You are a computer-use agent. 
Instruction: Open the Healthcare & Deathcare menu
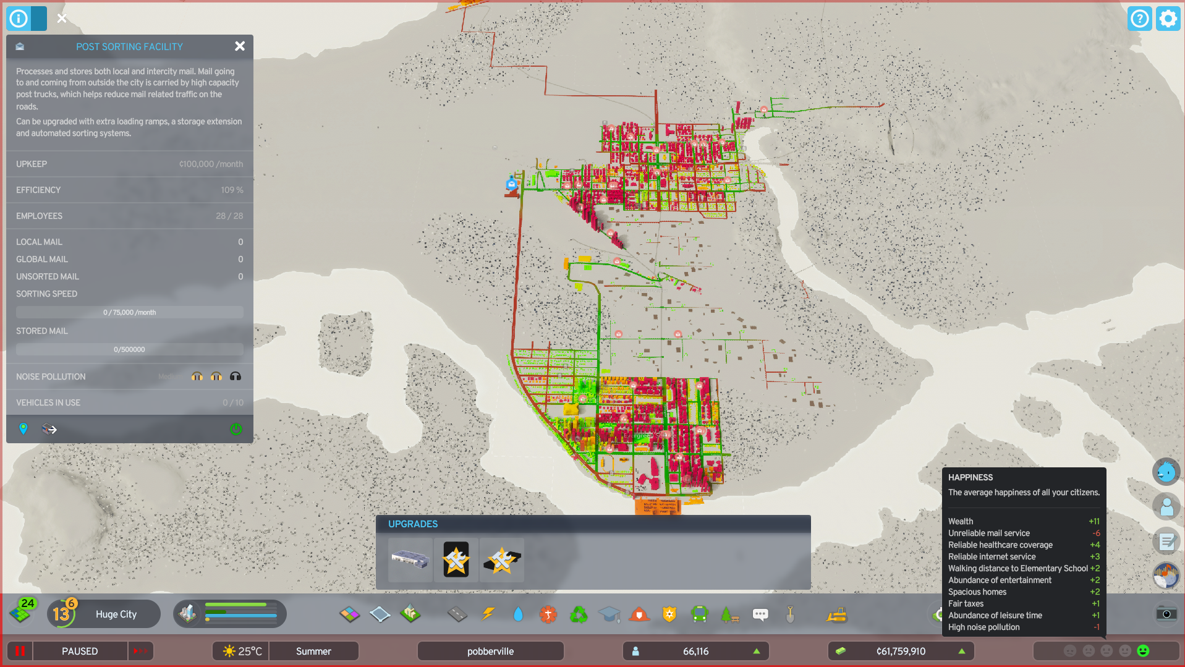click(548, 614)
